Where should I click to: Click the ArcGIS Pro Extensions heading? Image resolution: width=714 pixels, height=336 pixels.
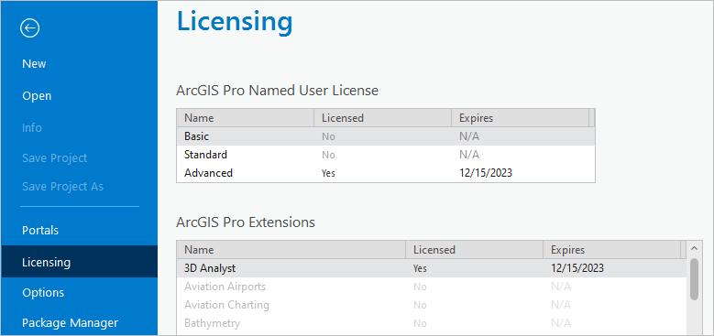point(246,222)
